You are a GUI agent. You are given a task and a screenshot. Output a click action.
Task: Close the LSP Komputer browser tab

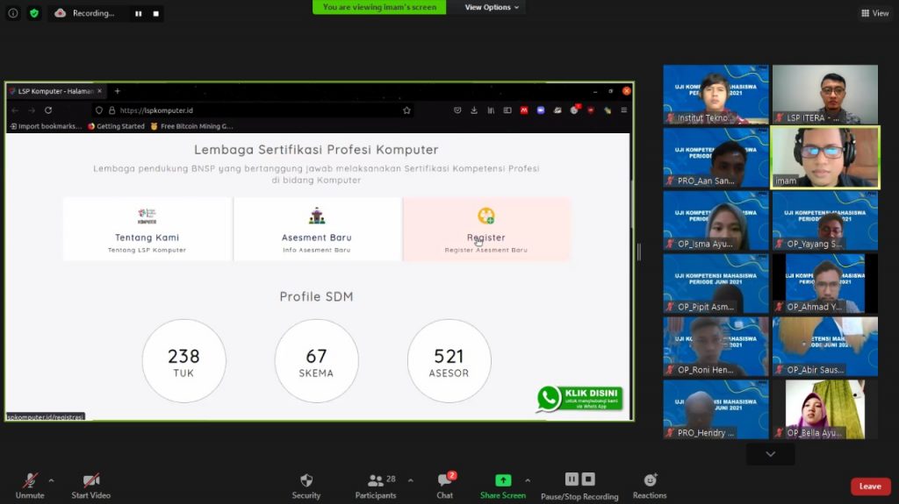[x=100, y=91]
